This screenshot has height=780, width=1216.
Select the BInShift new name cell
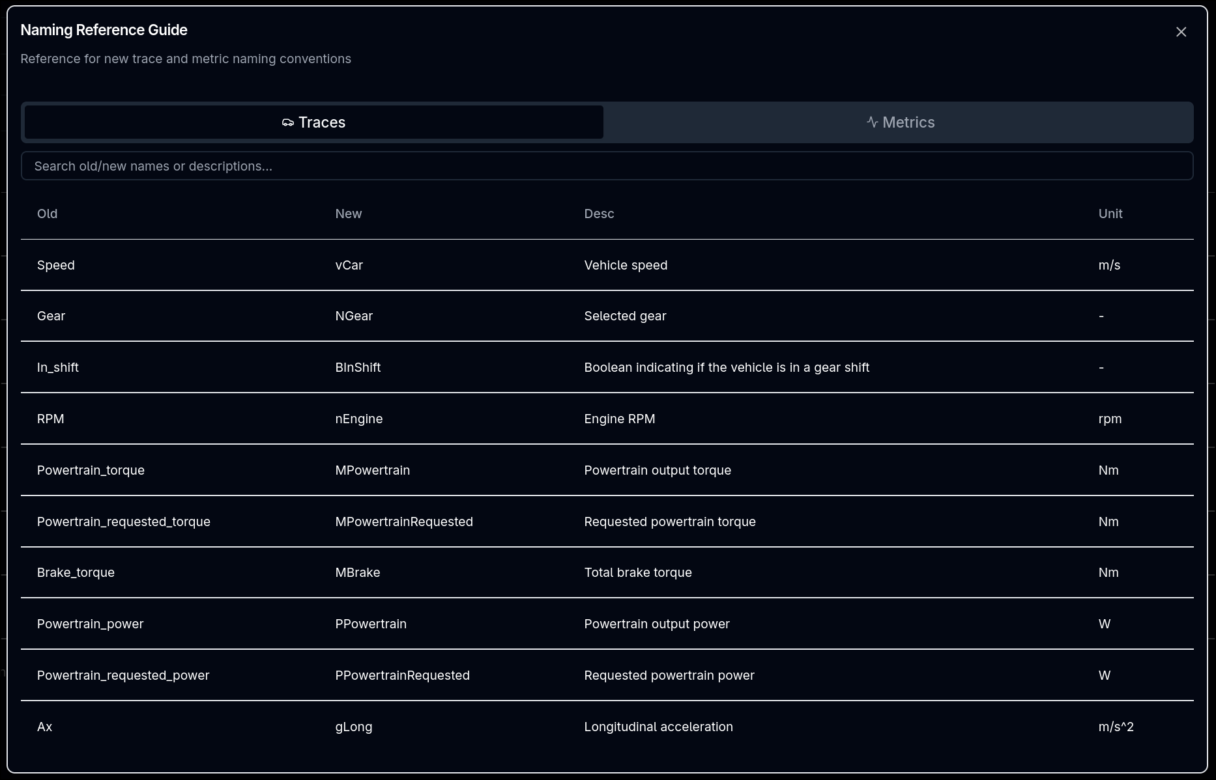click(x=358, y=367)
